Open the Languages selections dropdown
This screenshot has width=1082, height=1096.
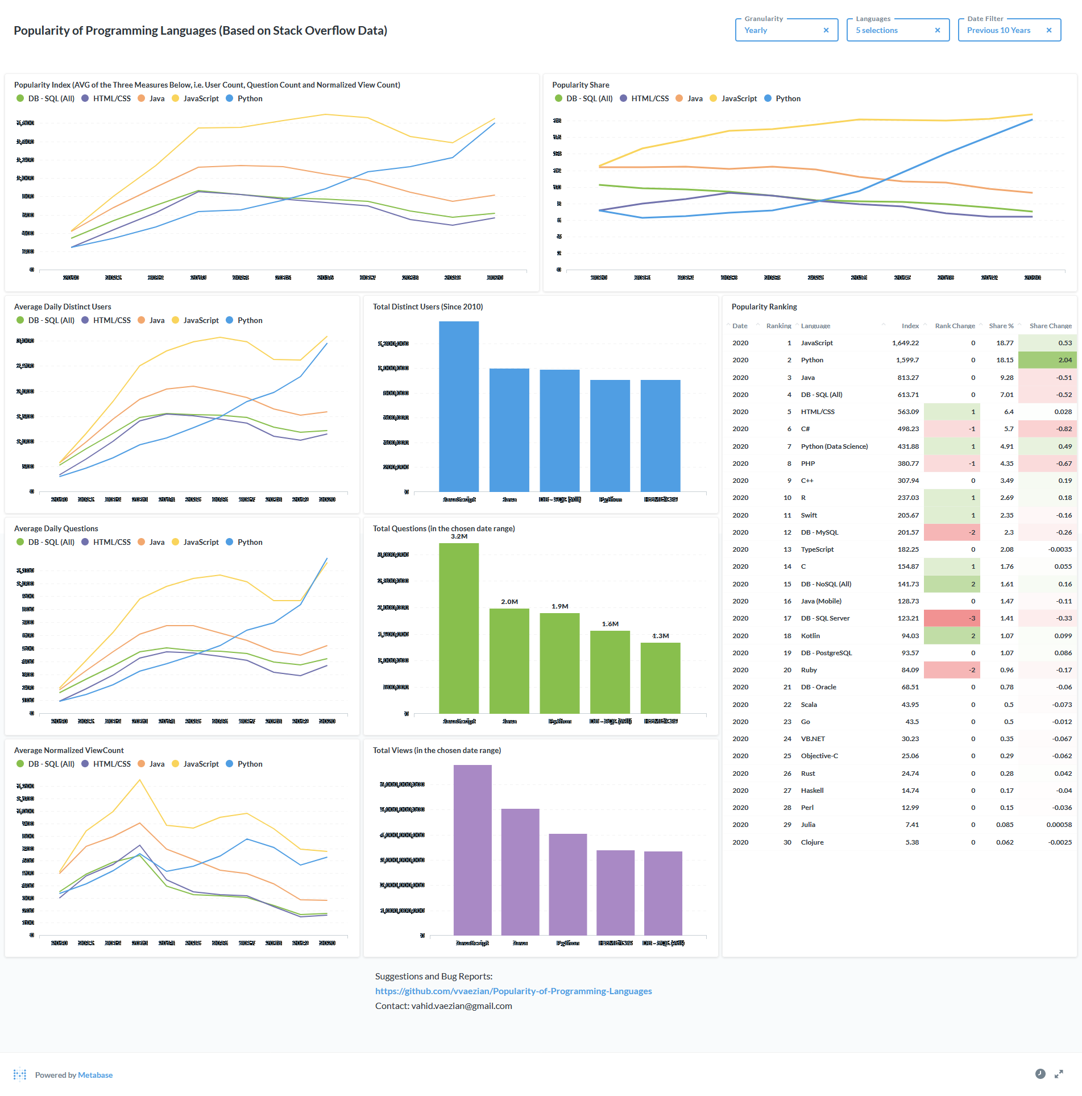pos(898,30)
